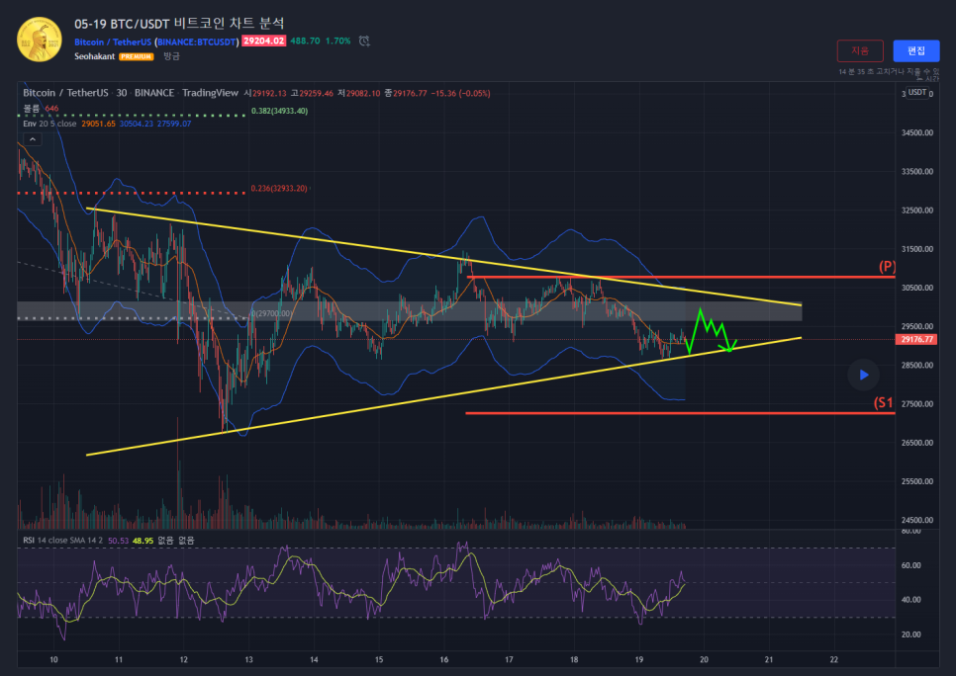Click the orange PREMIUM badge
This screenshot has width=956, height=676.
136,57
